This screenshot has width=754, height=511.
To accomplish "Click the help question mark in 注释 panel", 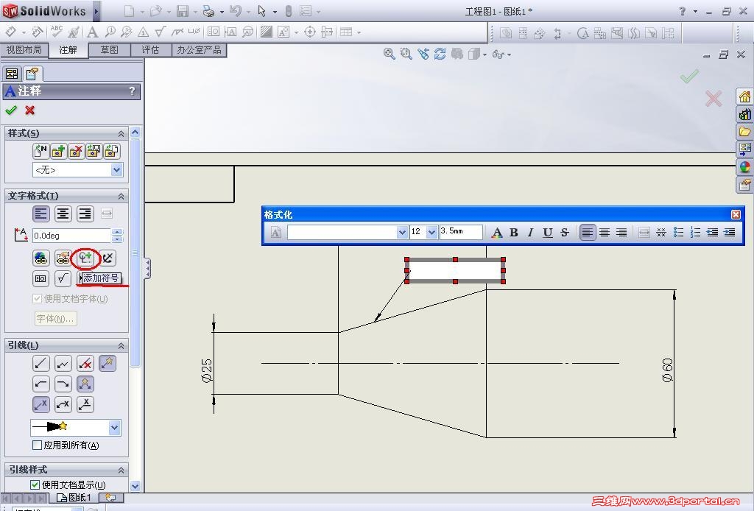I will (x=132, y=91).
